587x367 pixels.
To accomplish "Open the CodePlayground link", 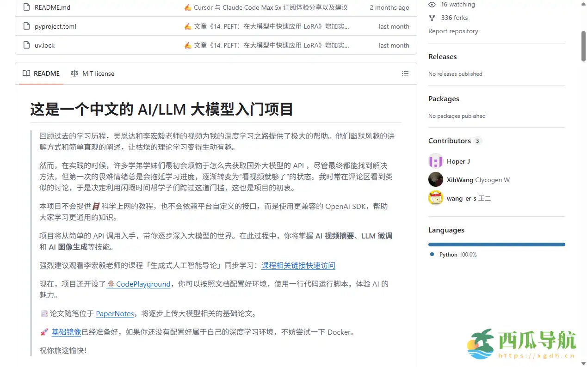I will click(x=142, y=284).
